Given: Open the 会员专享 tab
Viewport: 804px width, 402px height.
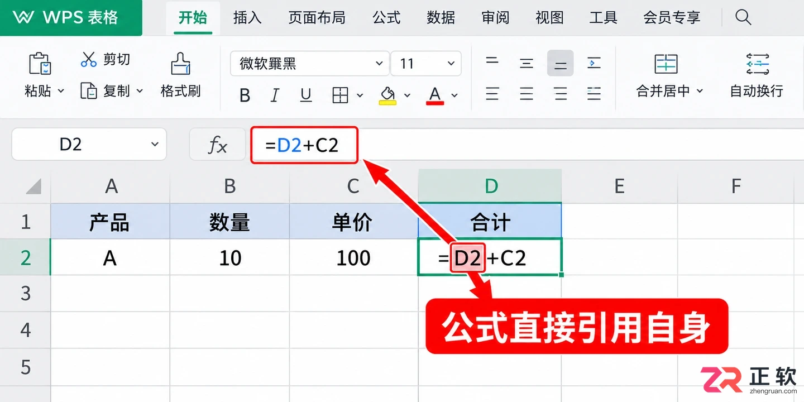Looking at the screenshot, I should (672, 17).
